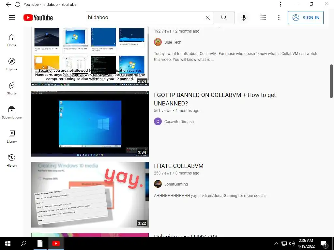This screenshot has width=334, height=250.
Task: Click the Casavito Dimash channel avatar
Action: point(158,122)
